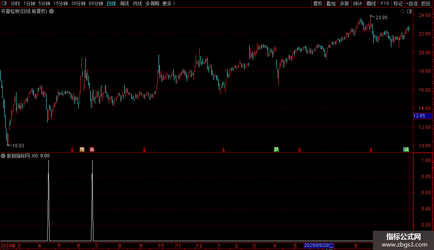Switch to 15分钟 period
434x250 pixels.
pos(61,3)
